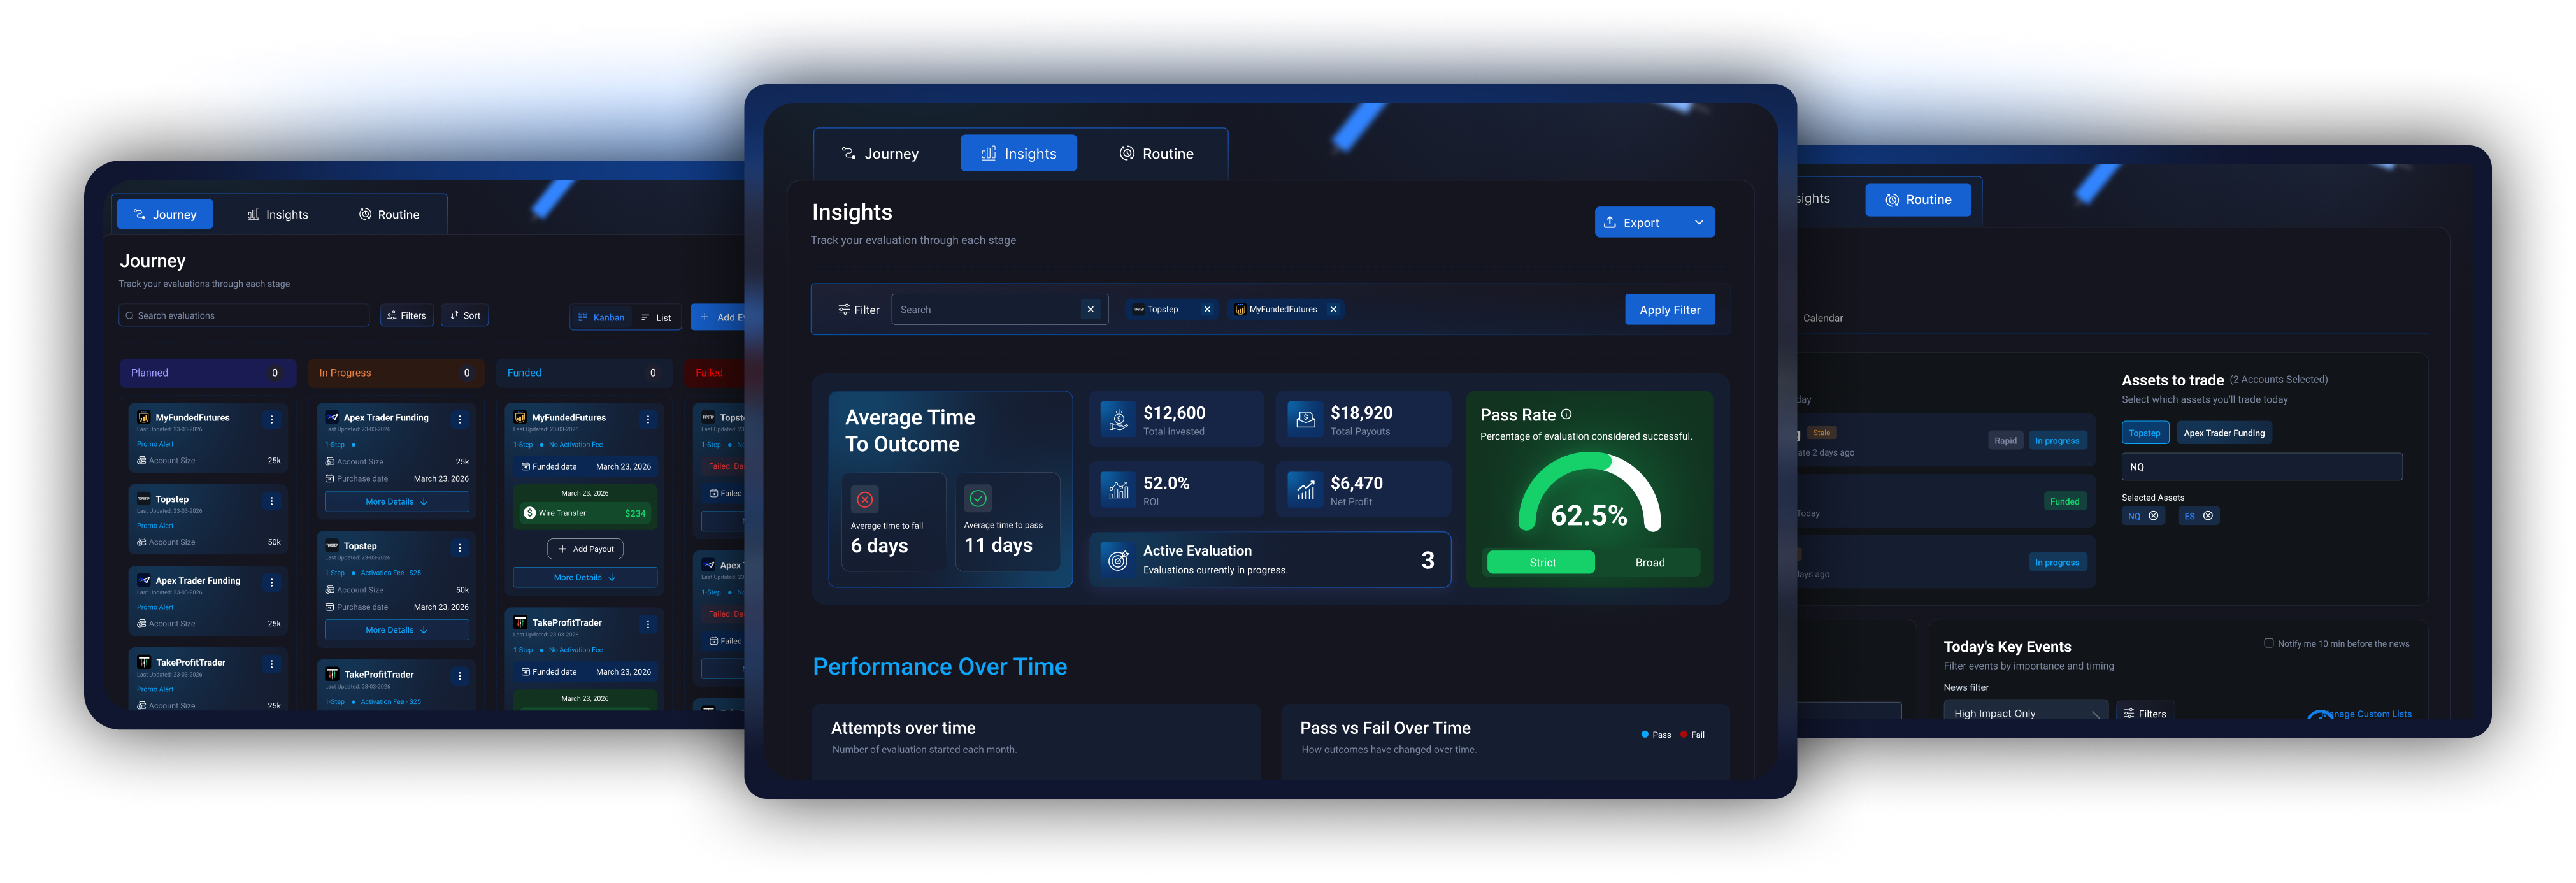Click the 62.5% Pass Rate gauge

pos(1589,492)
